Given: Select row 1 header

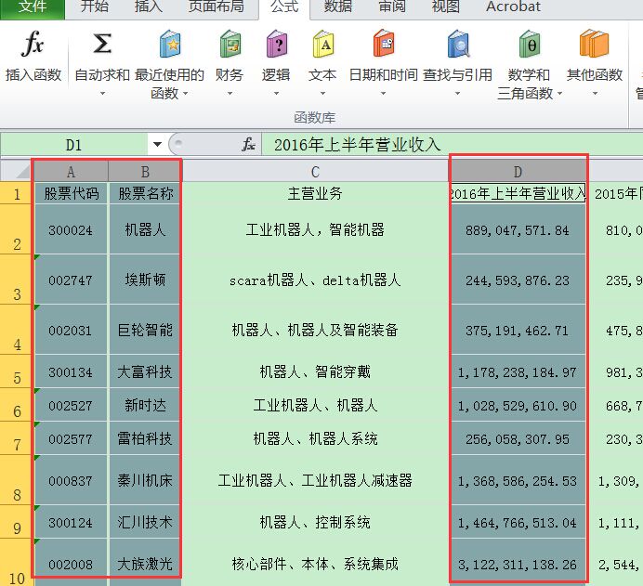Looking at the screenshot, I should pyautogui.click(x=17, y=193).
